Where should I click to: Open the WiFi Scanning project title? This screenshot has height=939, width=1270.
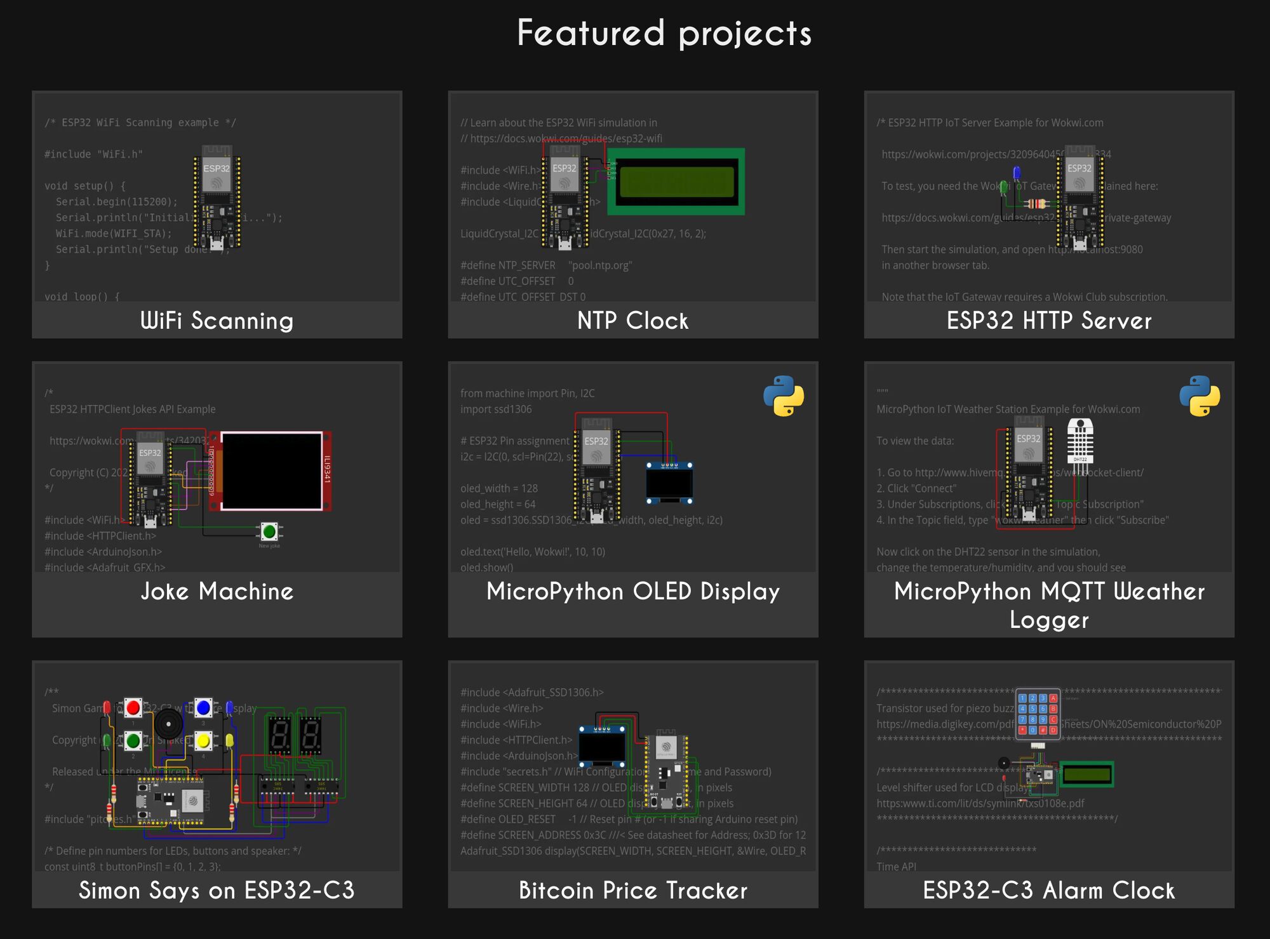pyautogui.click(x=217, y=321)
